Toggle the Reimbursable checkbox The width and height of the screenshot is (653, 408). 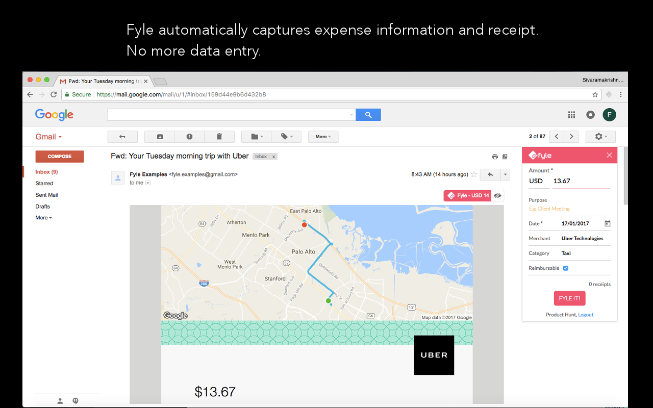tap(565, 268)
